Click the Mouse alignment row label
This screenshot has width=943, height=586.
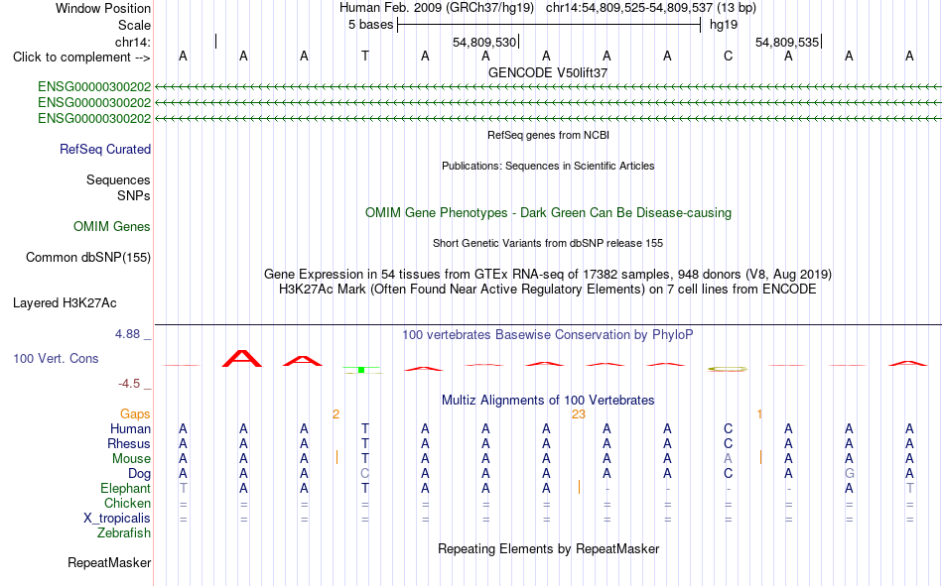click(132, 458)
